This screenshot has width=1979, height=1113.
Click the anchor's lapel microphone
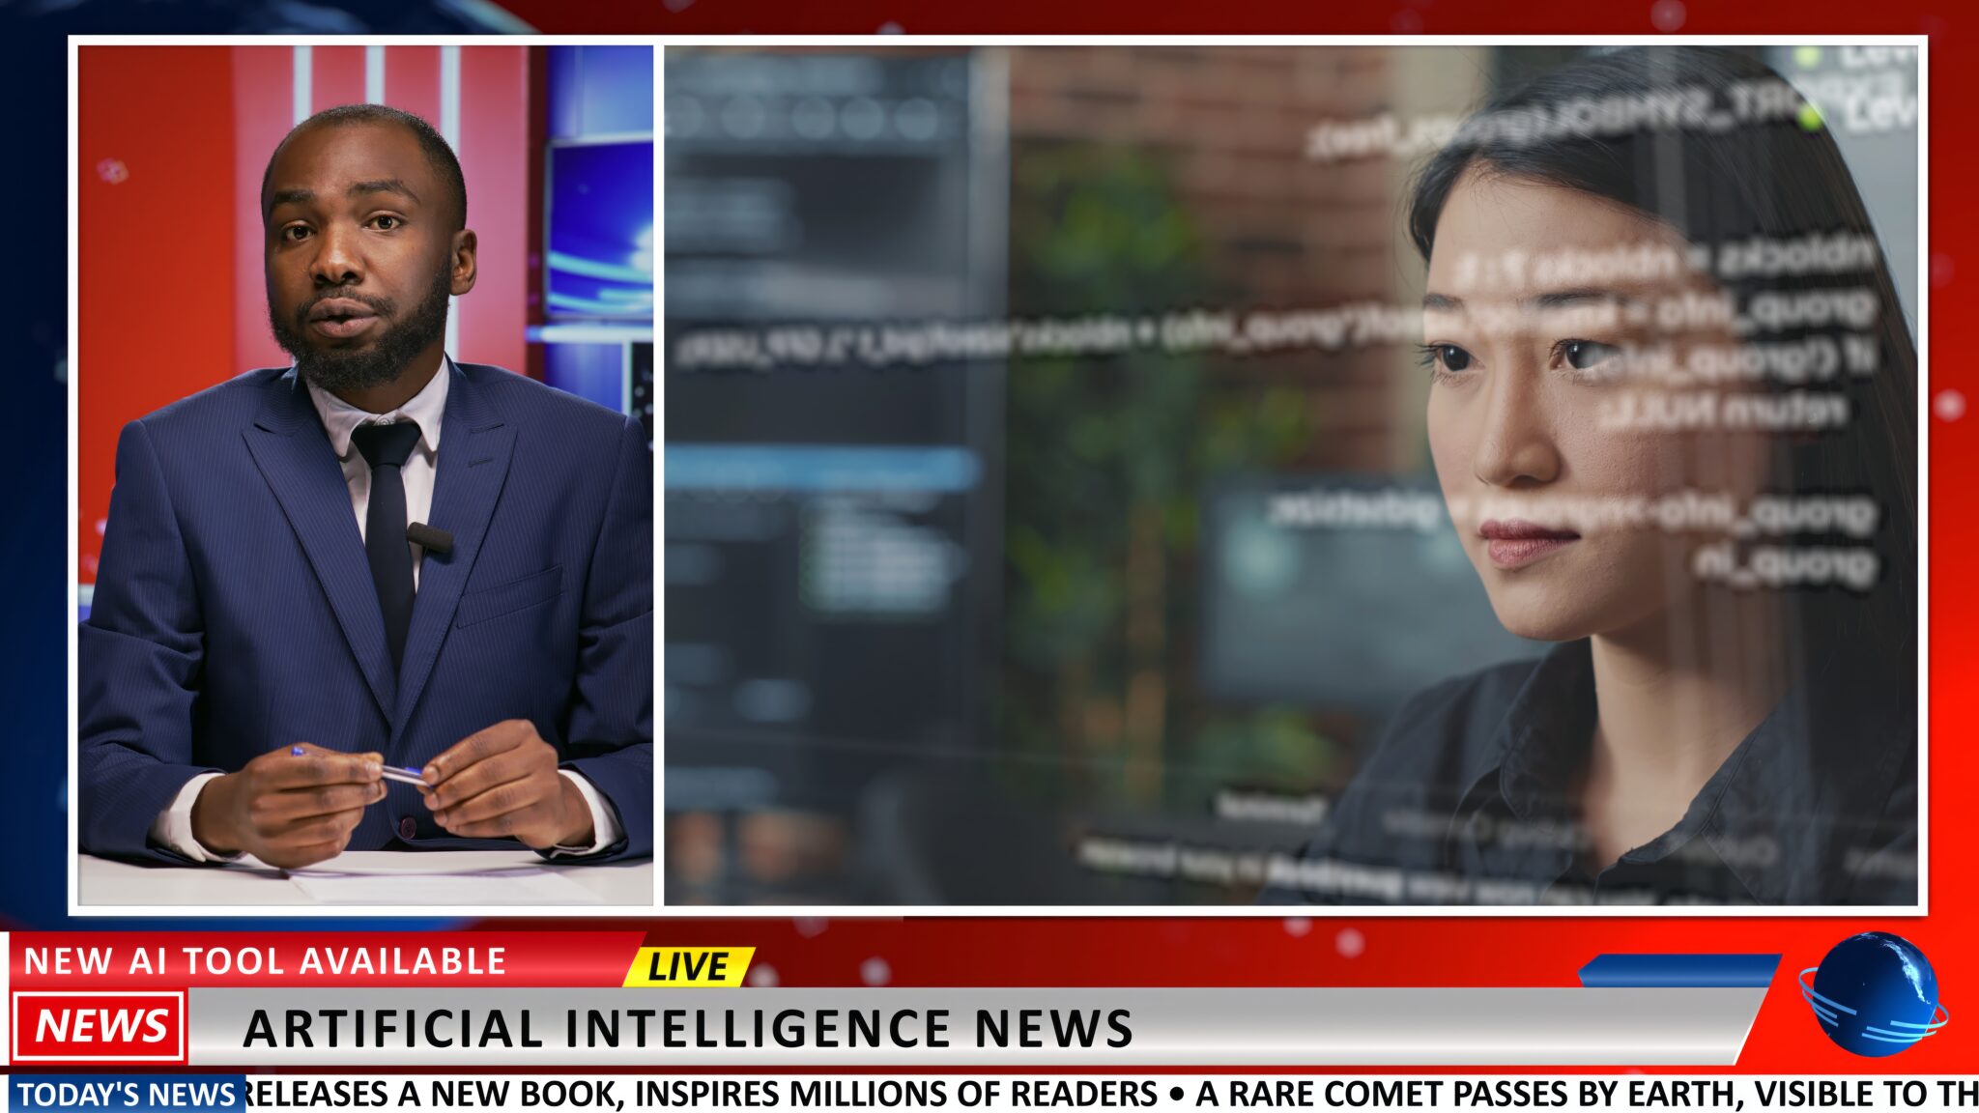429,538
